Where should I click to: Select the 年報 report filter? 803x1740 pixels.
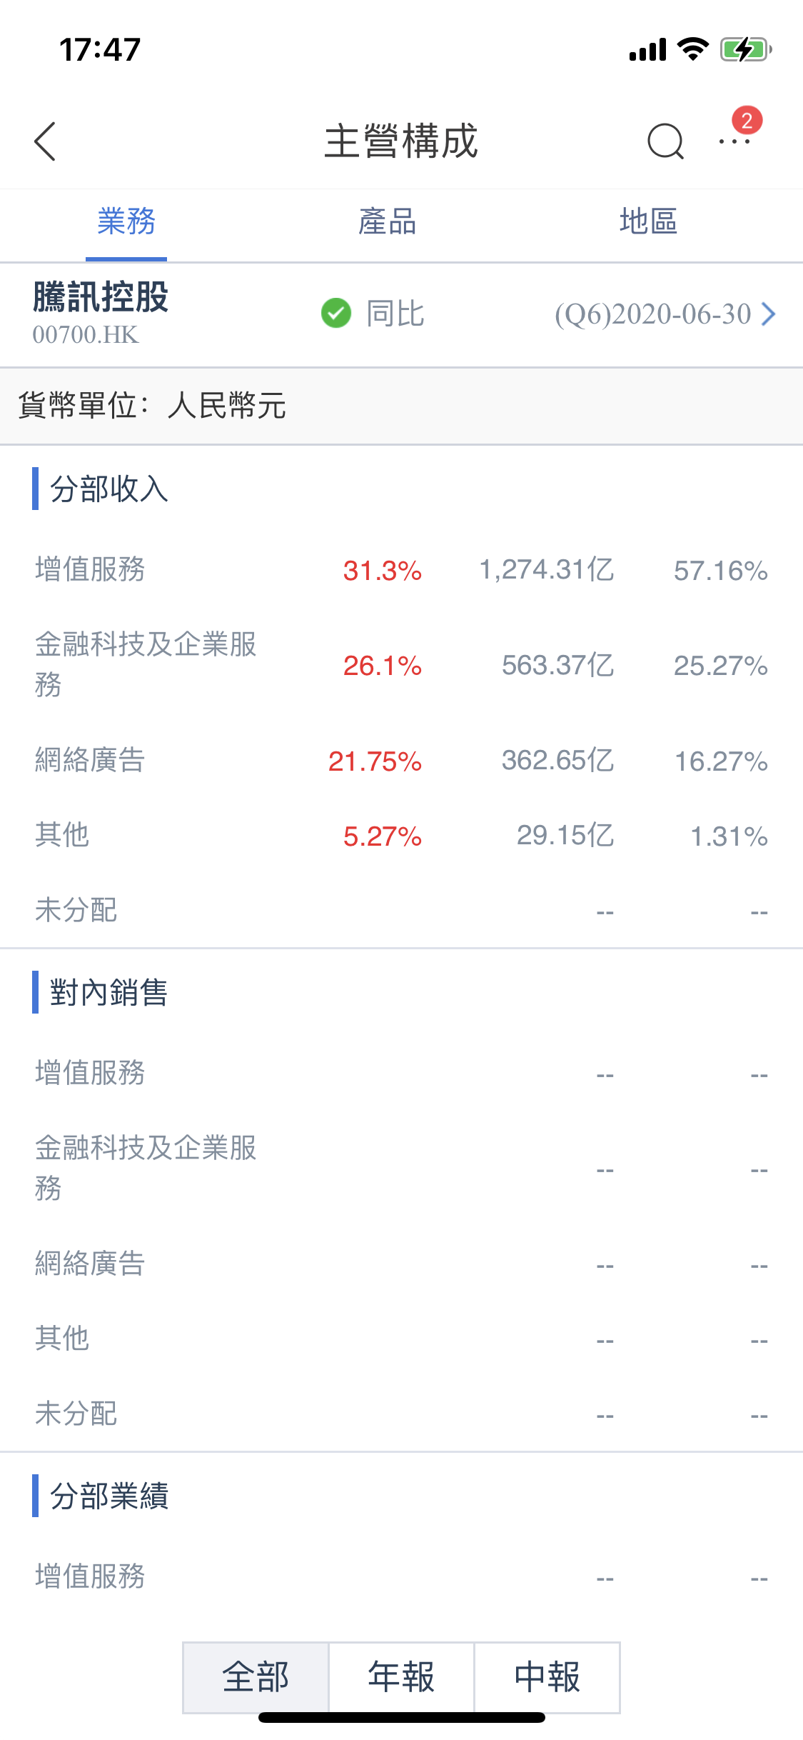[x=401, y=1676]
